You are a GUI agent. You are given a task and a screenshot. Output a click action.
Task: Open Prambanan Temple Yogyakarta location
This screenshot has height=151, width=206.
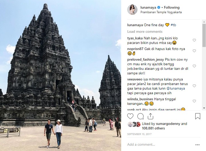click(161, 12)
